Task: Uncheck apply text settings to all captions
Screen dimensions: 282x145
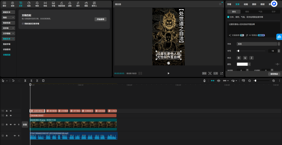Action: coord(228,17)
